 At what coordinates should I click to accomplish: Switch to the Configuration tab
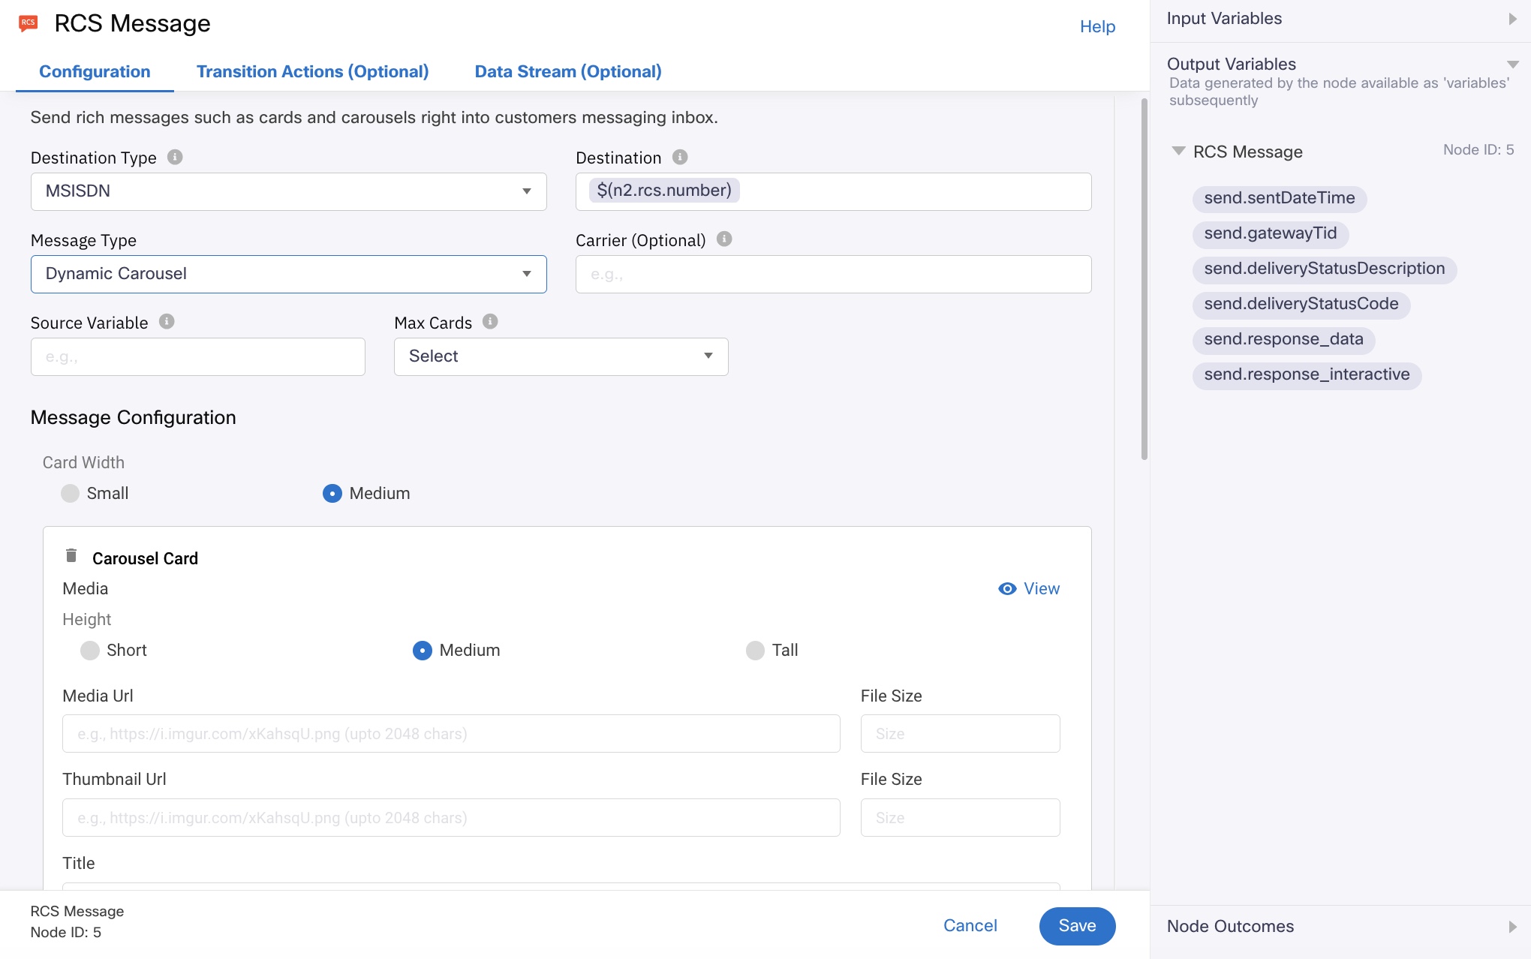(x=95, y=71)
